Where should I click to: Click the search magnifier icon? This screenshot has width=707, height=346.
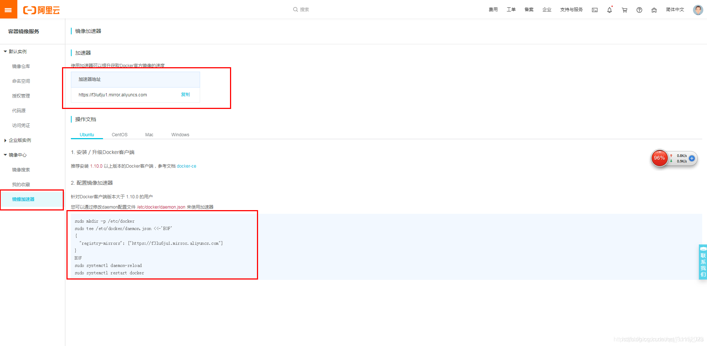295,10
